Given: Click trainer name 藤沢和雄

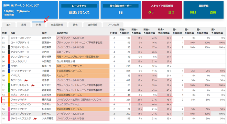Looking at the screenshot, I should click(x=47, y=100).
